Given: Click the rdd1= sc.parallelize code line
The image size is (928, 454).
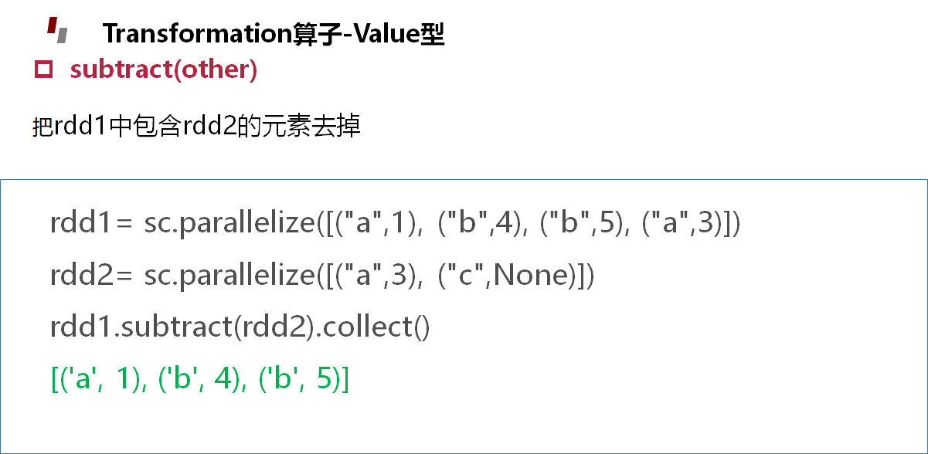Looking at the screenshot, I should [x=396, y=224].
